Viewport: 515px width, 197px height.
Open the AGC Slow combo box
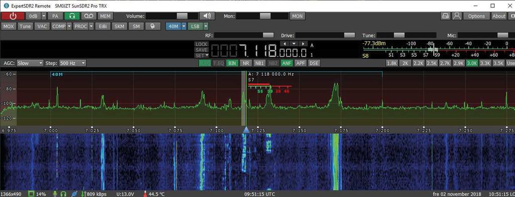click(30, 63)
